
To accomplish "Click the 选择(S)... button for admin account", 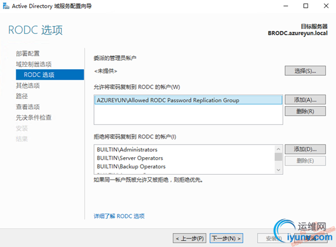I will tap(305, 71).
